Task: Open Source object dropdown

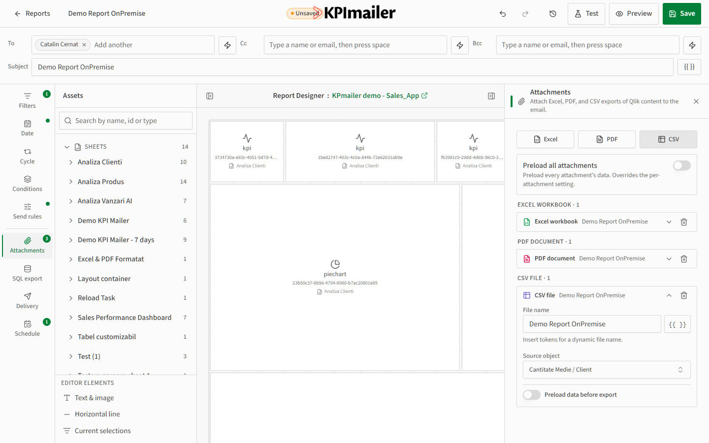Action: [x=607, y=370]
